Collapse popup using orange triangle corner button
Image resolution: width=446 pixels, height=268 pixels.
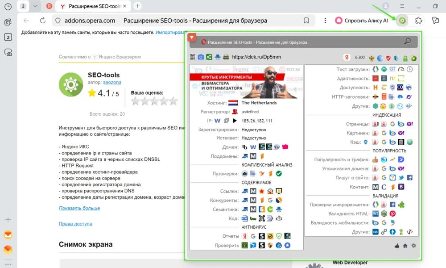point(192,37)
